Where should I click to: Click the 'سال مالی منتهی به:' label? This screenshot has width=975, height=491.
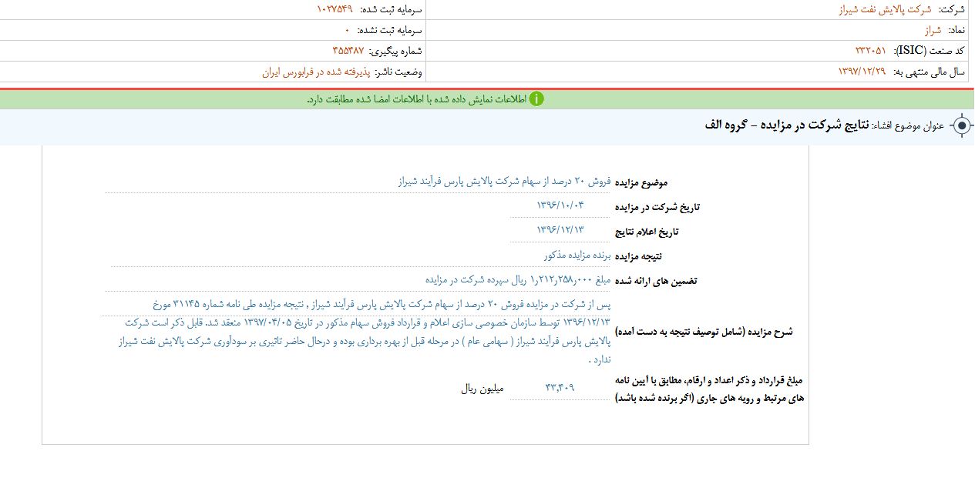930,72
